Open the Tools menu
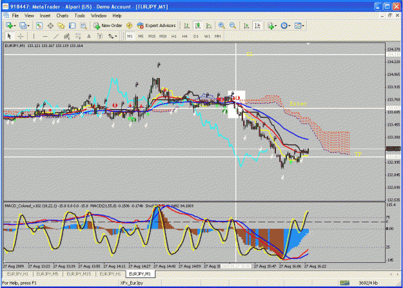 click(x=80, y=15)
